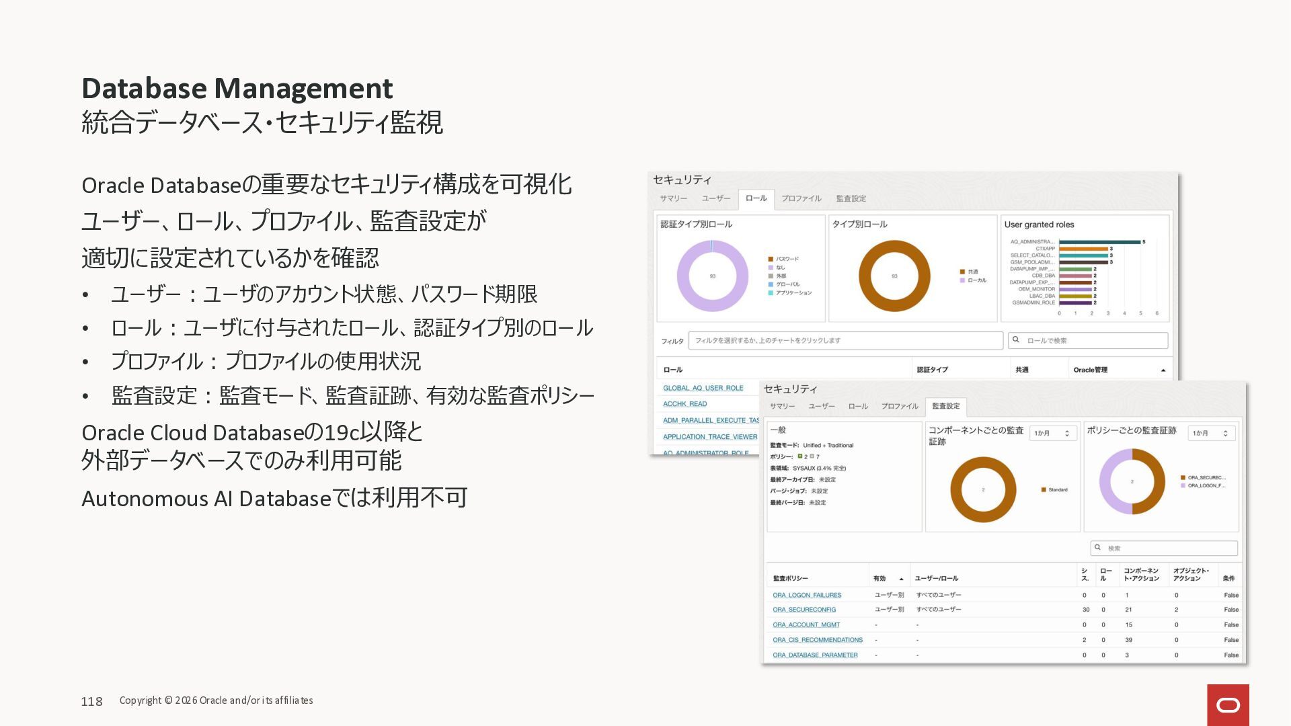Click the red Oracle logo icon
This screenshot has width=1291, height=726.
[x=1228, y=704]
